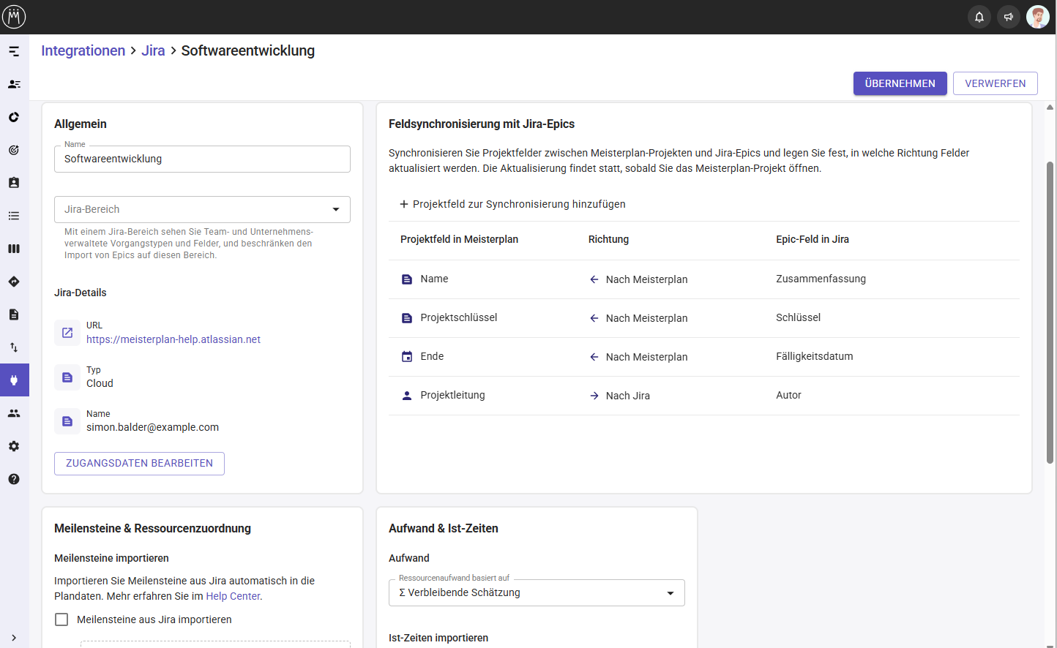Select Schlüssel Epic field cell
Viewport: 1057px width, 648px height.
(x=798, y=317)
